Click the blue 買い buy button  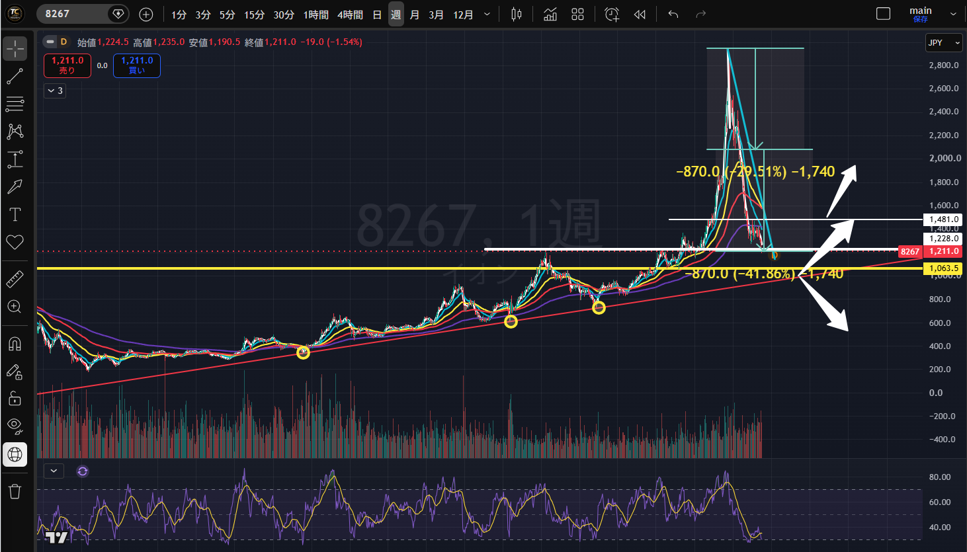(x=137, y=65)
